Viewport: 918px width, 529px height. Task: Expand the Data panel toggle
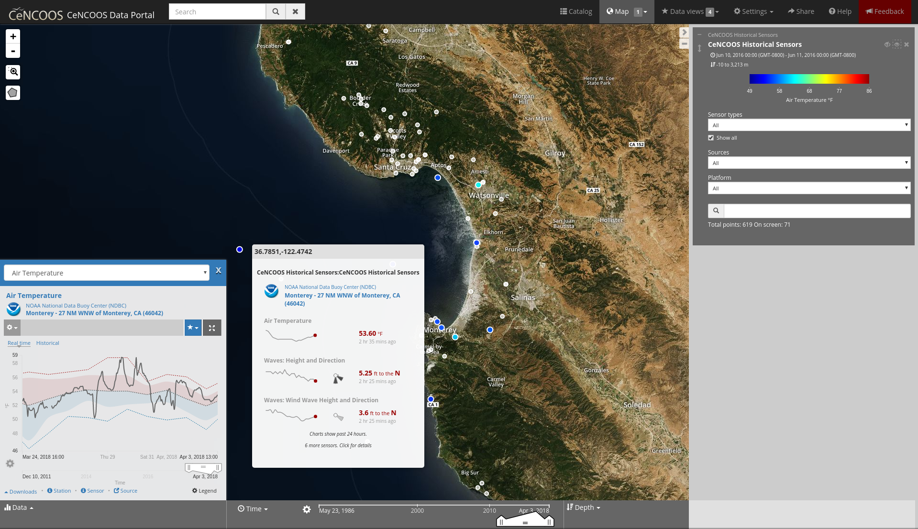pyautogui.click(x=19, y=507)
